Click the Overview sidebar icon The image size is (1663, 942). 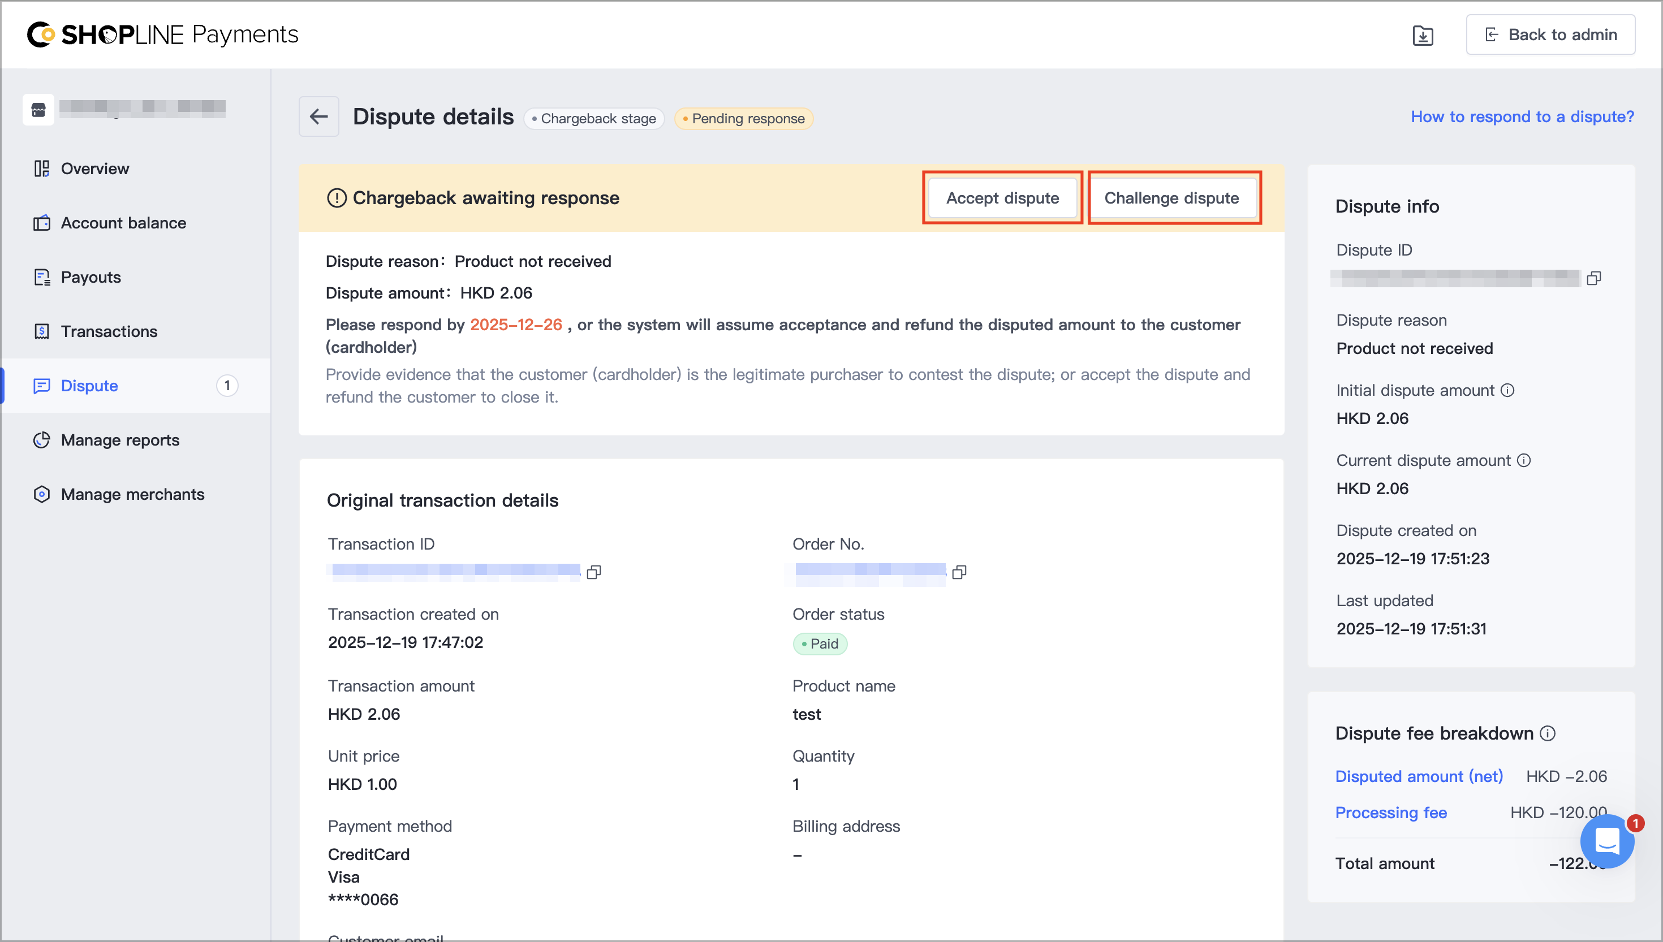pos(41,169)
